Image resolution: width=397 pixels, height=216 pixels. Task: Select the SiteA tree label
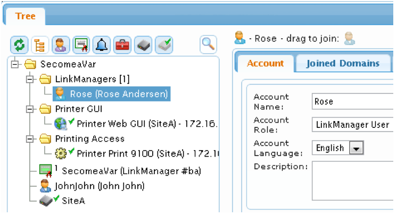click(x=73, y=201)
